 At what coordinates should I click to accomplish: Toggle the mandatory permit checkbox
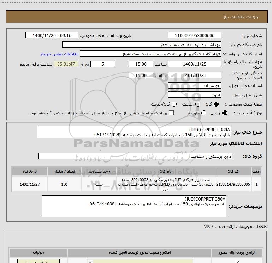pos(237,262)
